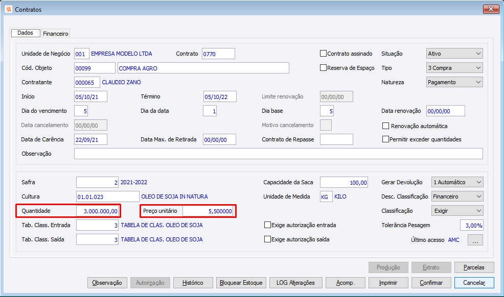Expand the Natureza dropdown showing Pagamento

point(454,82)
